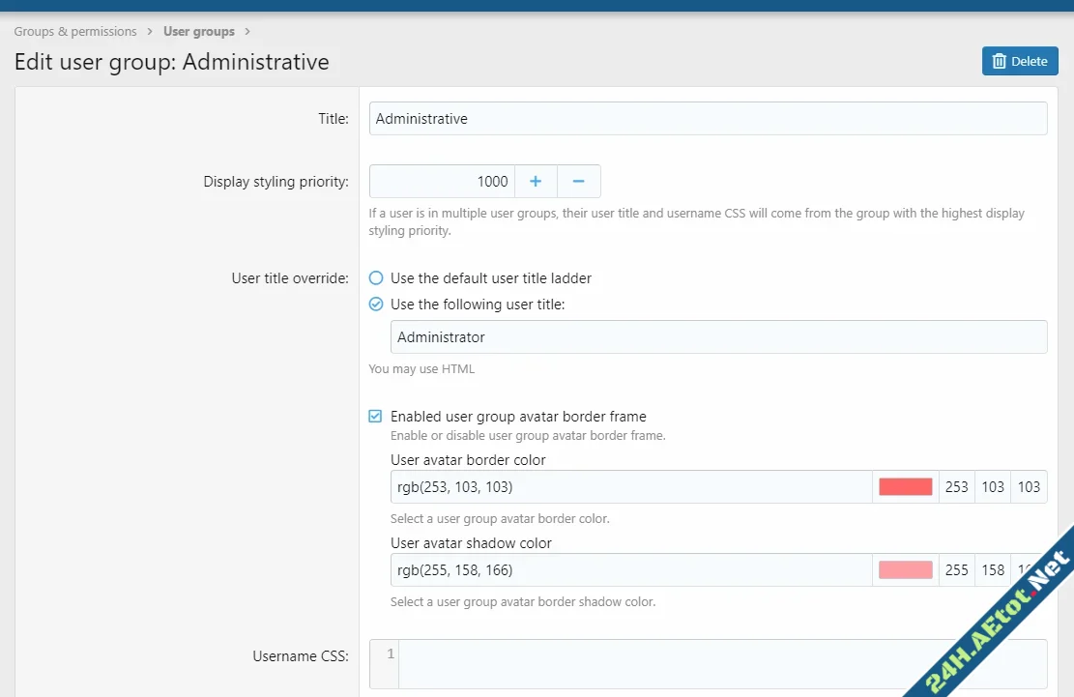This screenshot has width=1074, height=697.
Task: Click the border color blue value 103
Action: 1029,487
